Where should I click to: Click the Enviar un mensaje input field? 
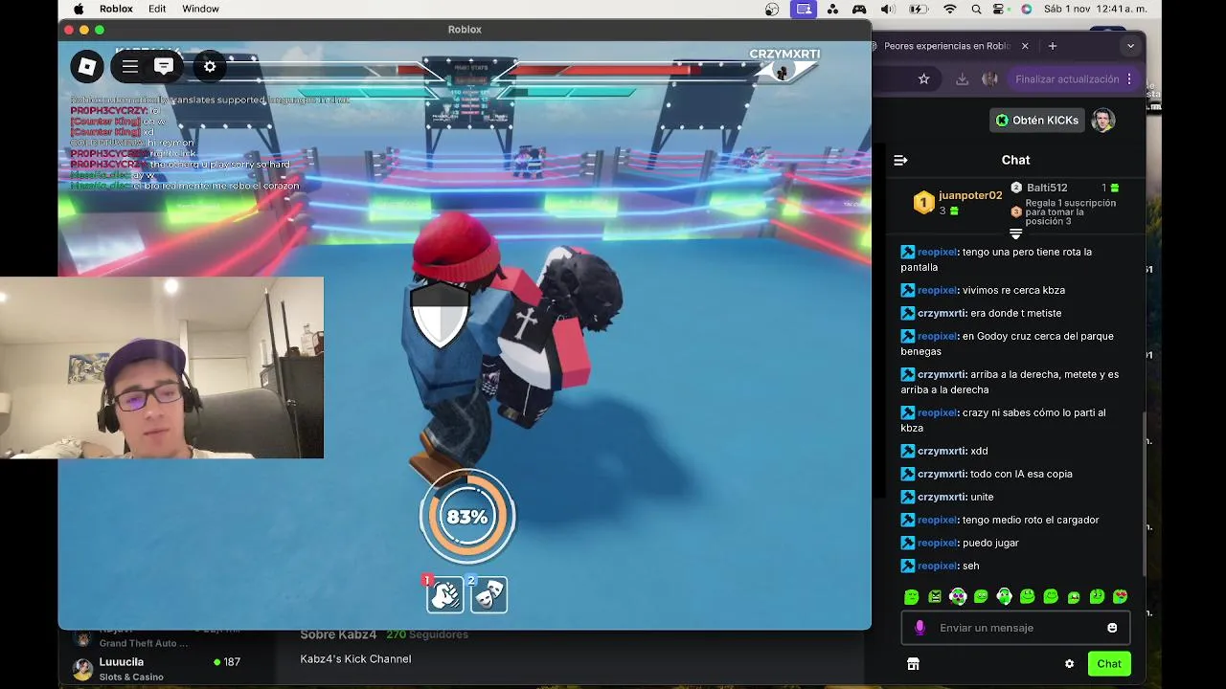(x=1015, y=628)
